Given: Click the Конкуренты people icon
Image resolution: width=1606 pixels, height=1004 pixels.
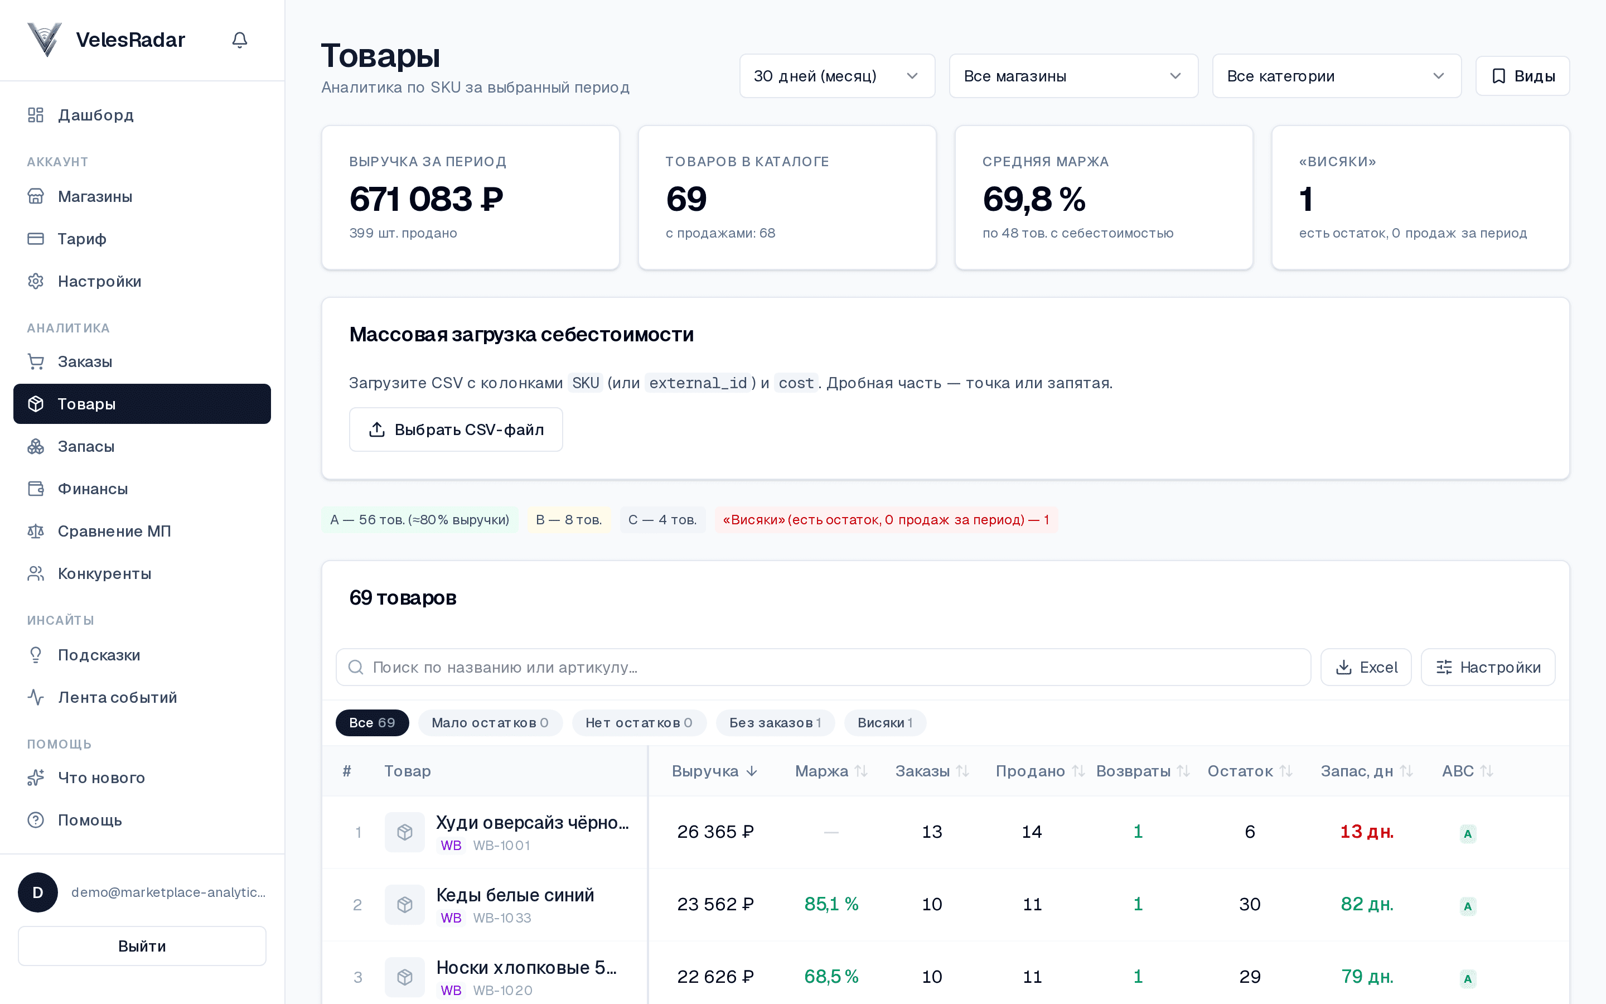Looking at the screenshot, I should [x=36, y=574].
